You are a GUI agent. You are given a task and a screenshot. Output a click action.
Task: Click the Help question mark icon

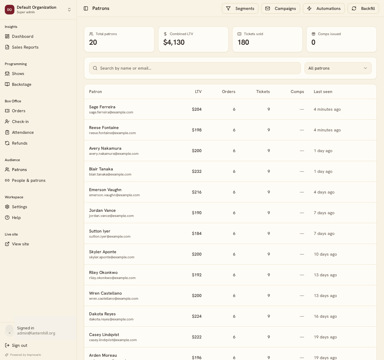7,217
